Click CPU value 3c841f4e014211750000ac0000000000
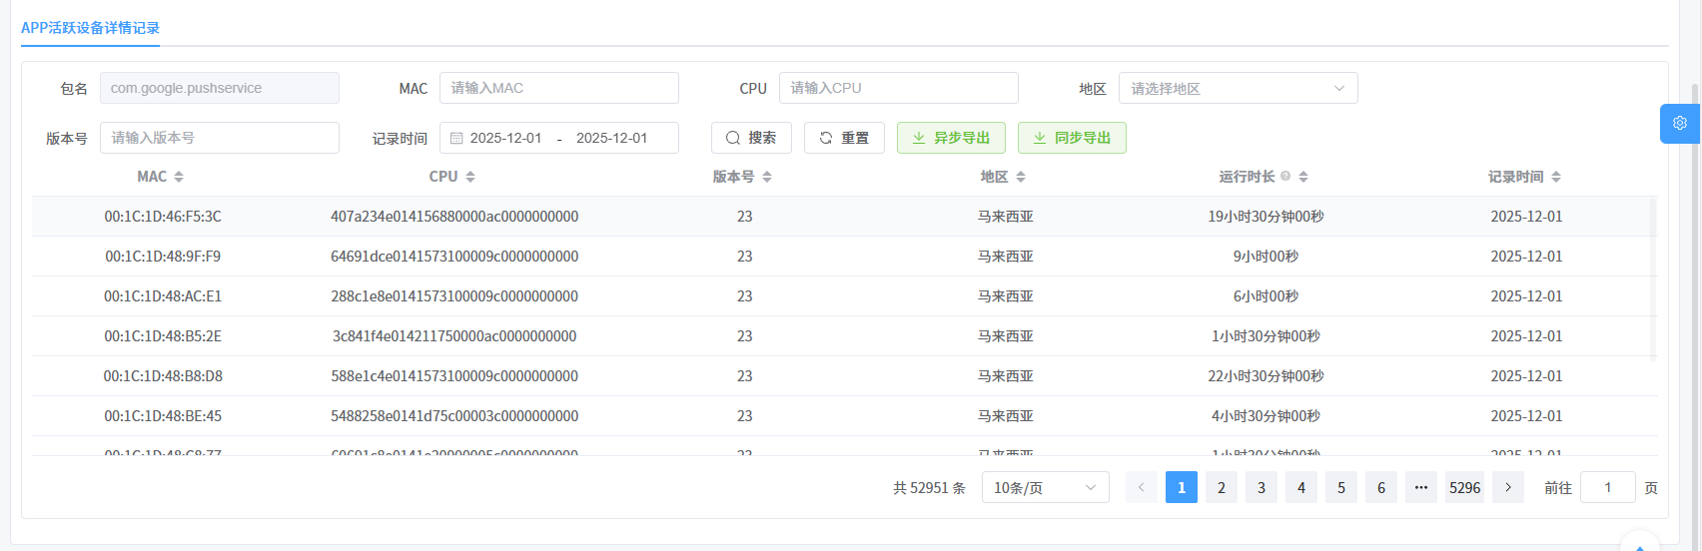This screenshot has width=1702, height=551. 454,336
